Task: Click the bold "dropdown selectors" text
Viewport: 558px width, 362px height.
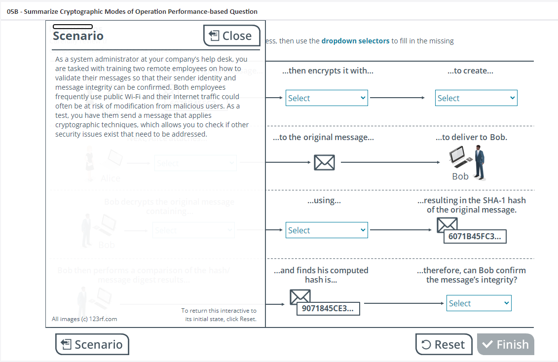Action: (x=355, y=41)
